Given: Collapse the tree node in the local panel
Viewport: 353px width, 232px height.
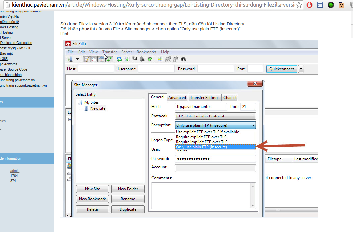Looking at the screenshot, I should point(70,120).
